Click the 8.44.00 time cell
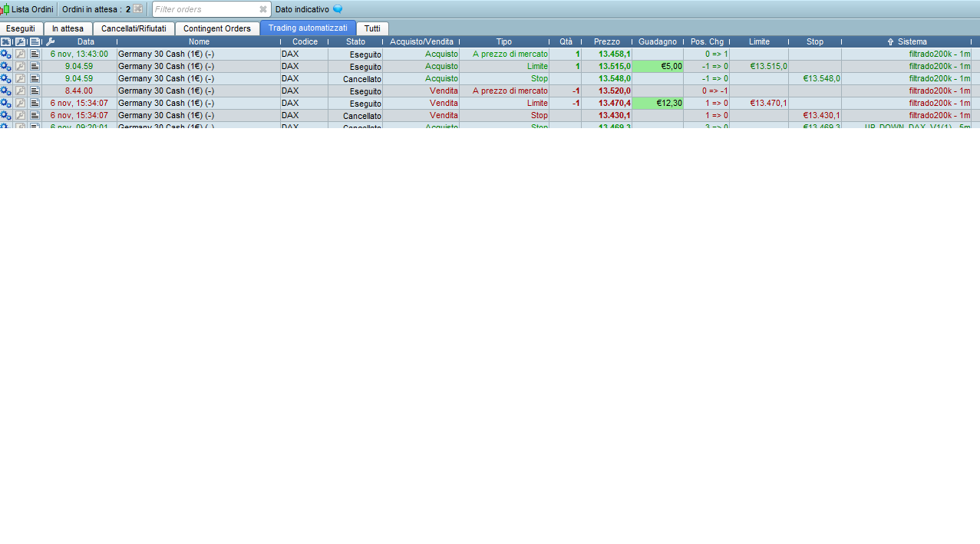Screen dimensions: 980x544 point(79,91)
